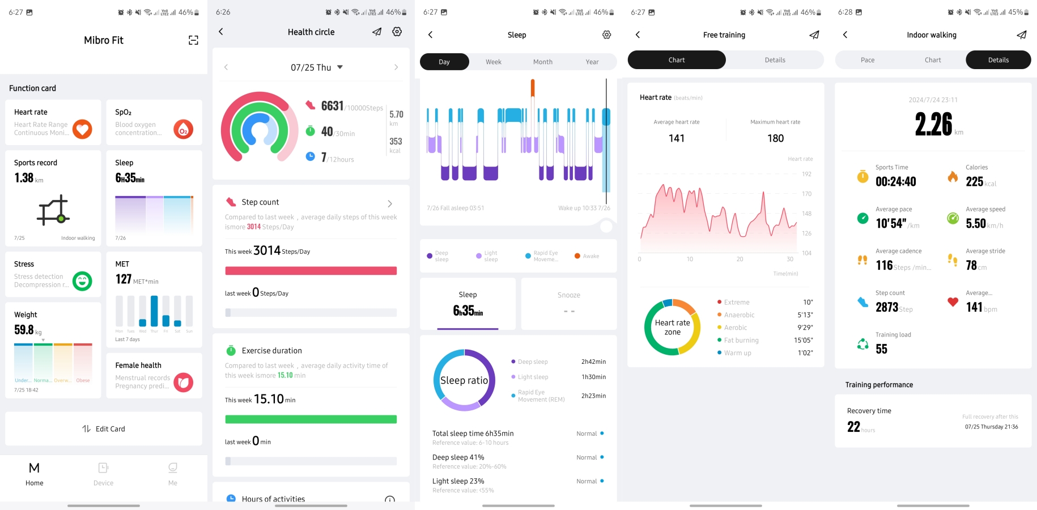1037x510 pixels.
Task: Tap the Calories flame icon
Action: (953, 176)
